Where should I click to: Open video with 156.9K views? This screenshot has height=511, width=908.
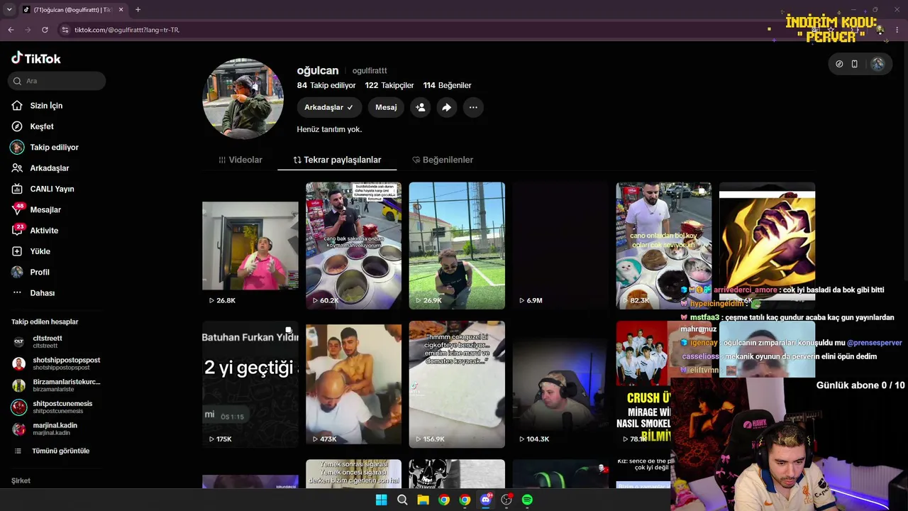pos(457,384)
